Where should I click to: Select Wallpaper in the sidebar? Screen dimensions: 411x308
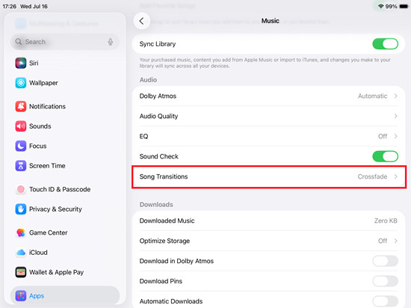65,83
